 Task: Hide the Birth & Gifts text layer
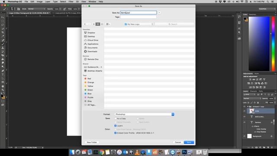click(245, 117)
